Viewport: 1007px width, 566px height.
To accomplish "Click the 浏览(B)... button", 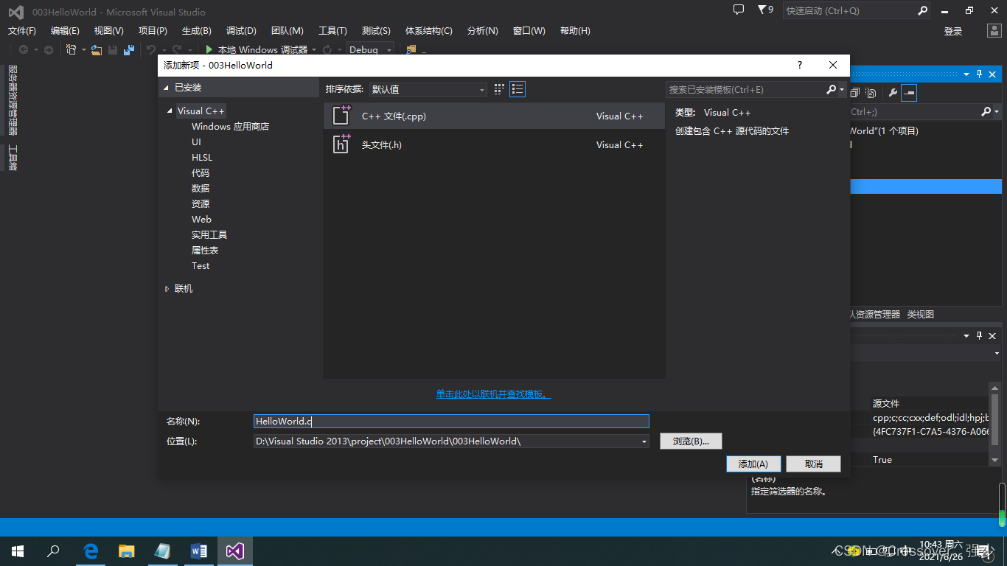I will tap(691, 441).
